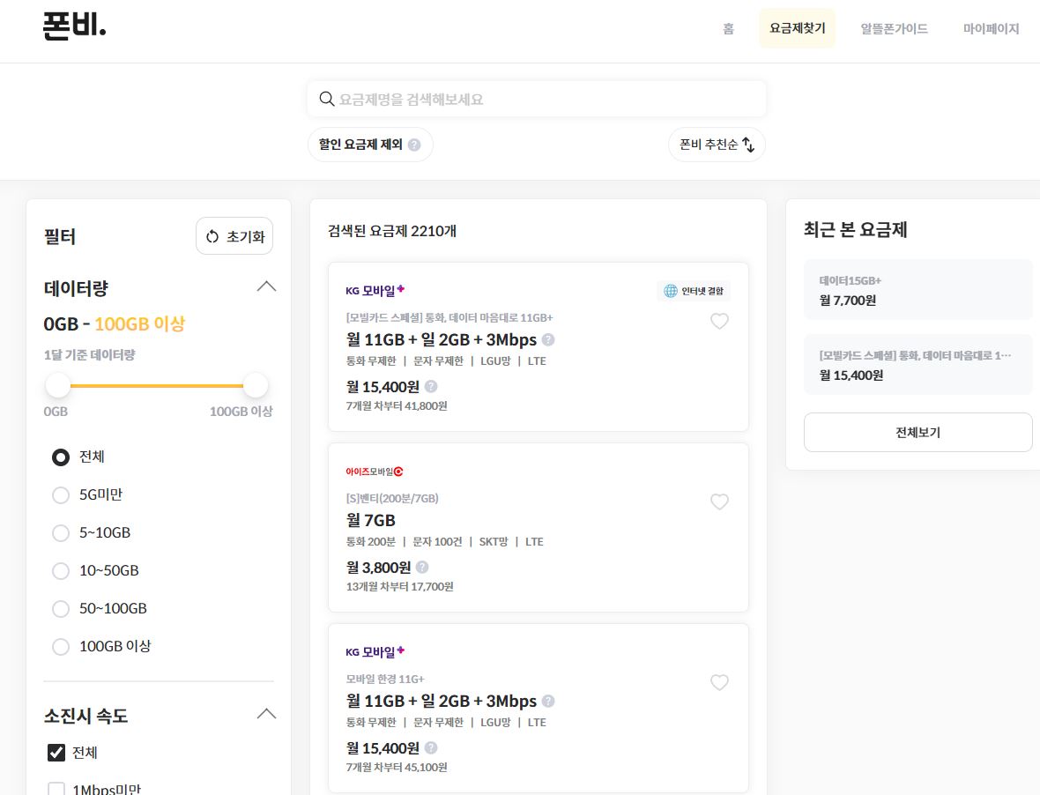This screenshot has width=1040, height=795.
Task: Click the 7개월 차부터 45,100원 text
Action: pyautogui.click(x=397, y=767)
